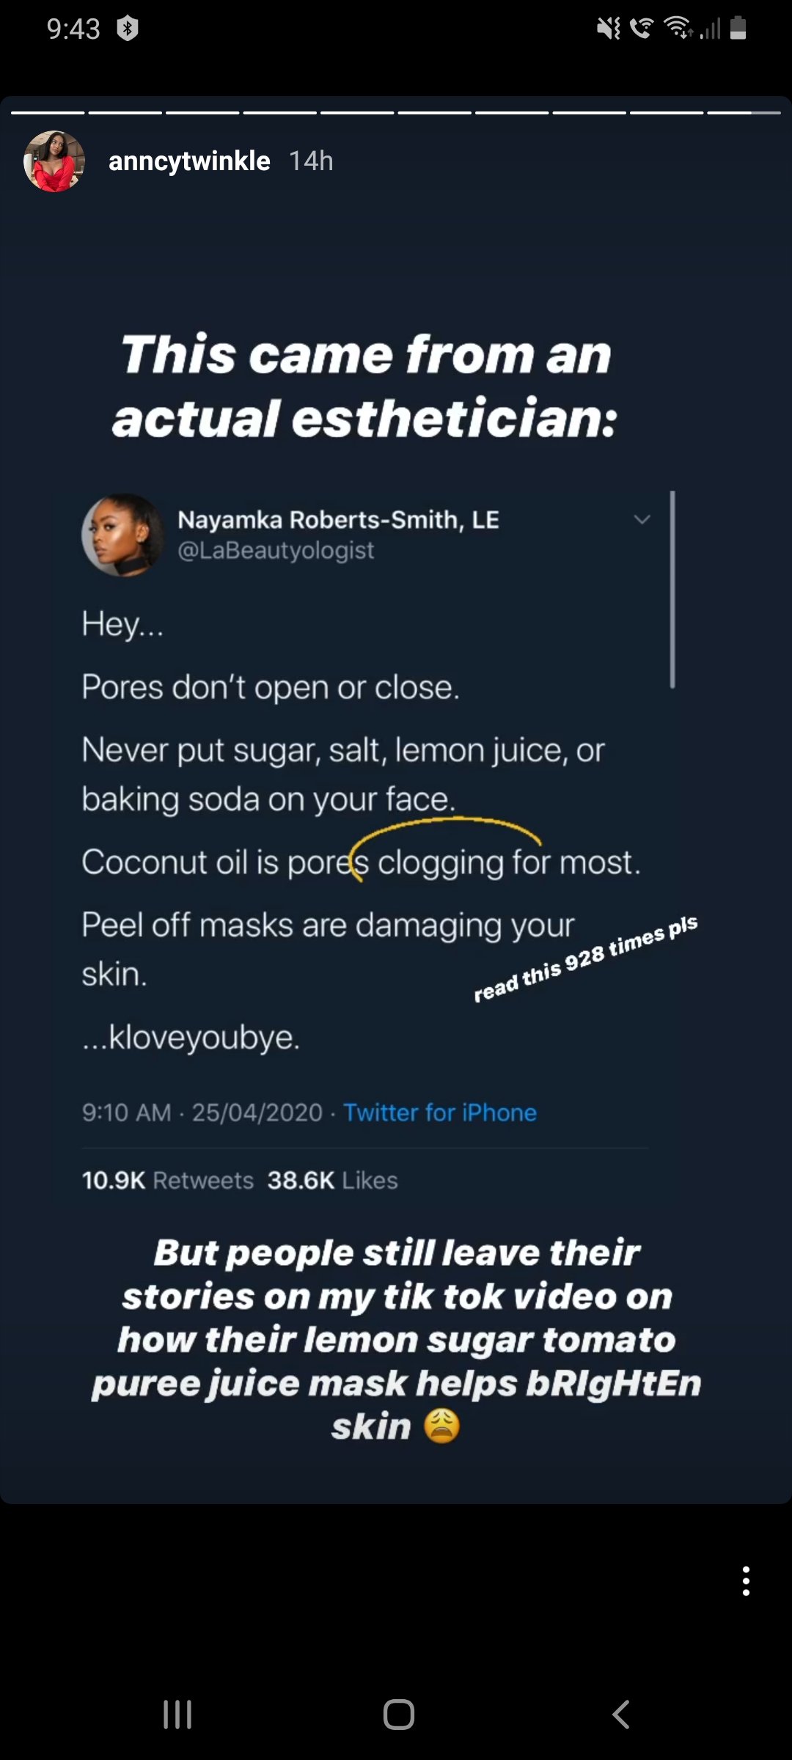Viewport: 792px width, 1760px height.
Task: Tap the last story progress segment
Action: point(744,112)
